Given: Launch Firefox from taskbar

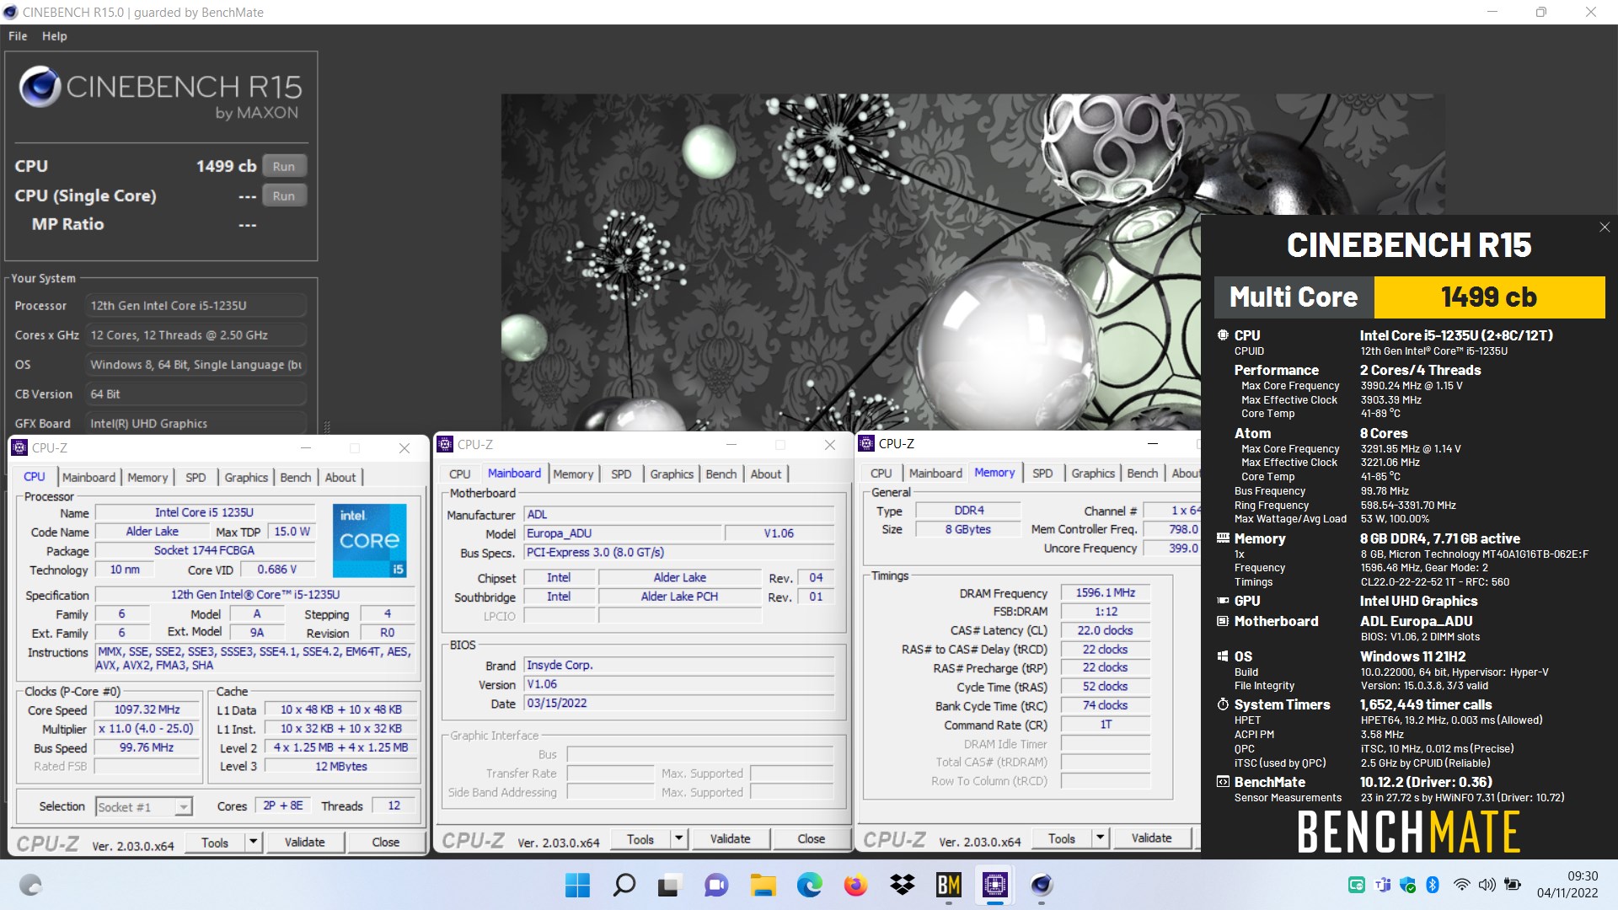Looking at the screenshot, I should pyautogui.click(x=855, y=885).
